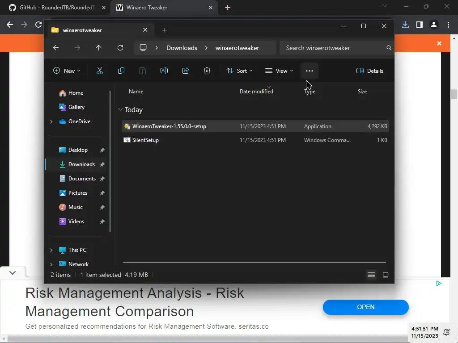Open Chrome profile avatar
This screenshot has width=458, height=343.
point(434,25)
